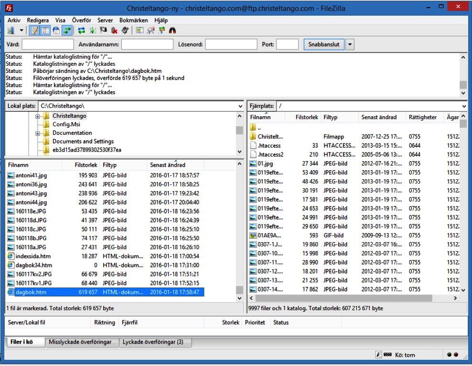The width and height of the screenshot is (472, 366).
Task: Click the remote list horizontal scrollbar thumb
Action: (343, 298)
